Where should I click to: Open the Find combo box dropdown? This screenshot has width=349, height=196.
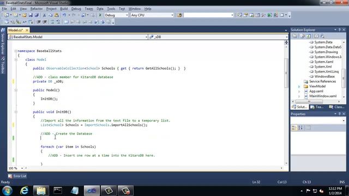[232, 15]
